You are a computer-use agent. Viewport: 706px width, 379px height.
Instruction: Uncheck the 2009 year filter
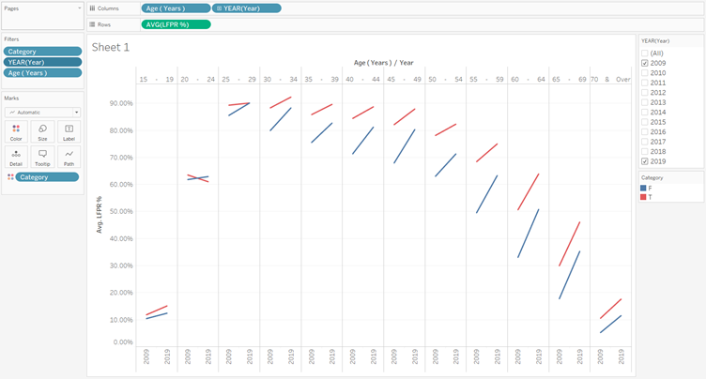(645, 63)
